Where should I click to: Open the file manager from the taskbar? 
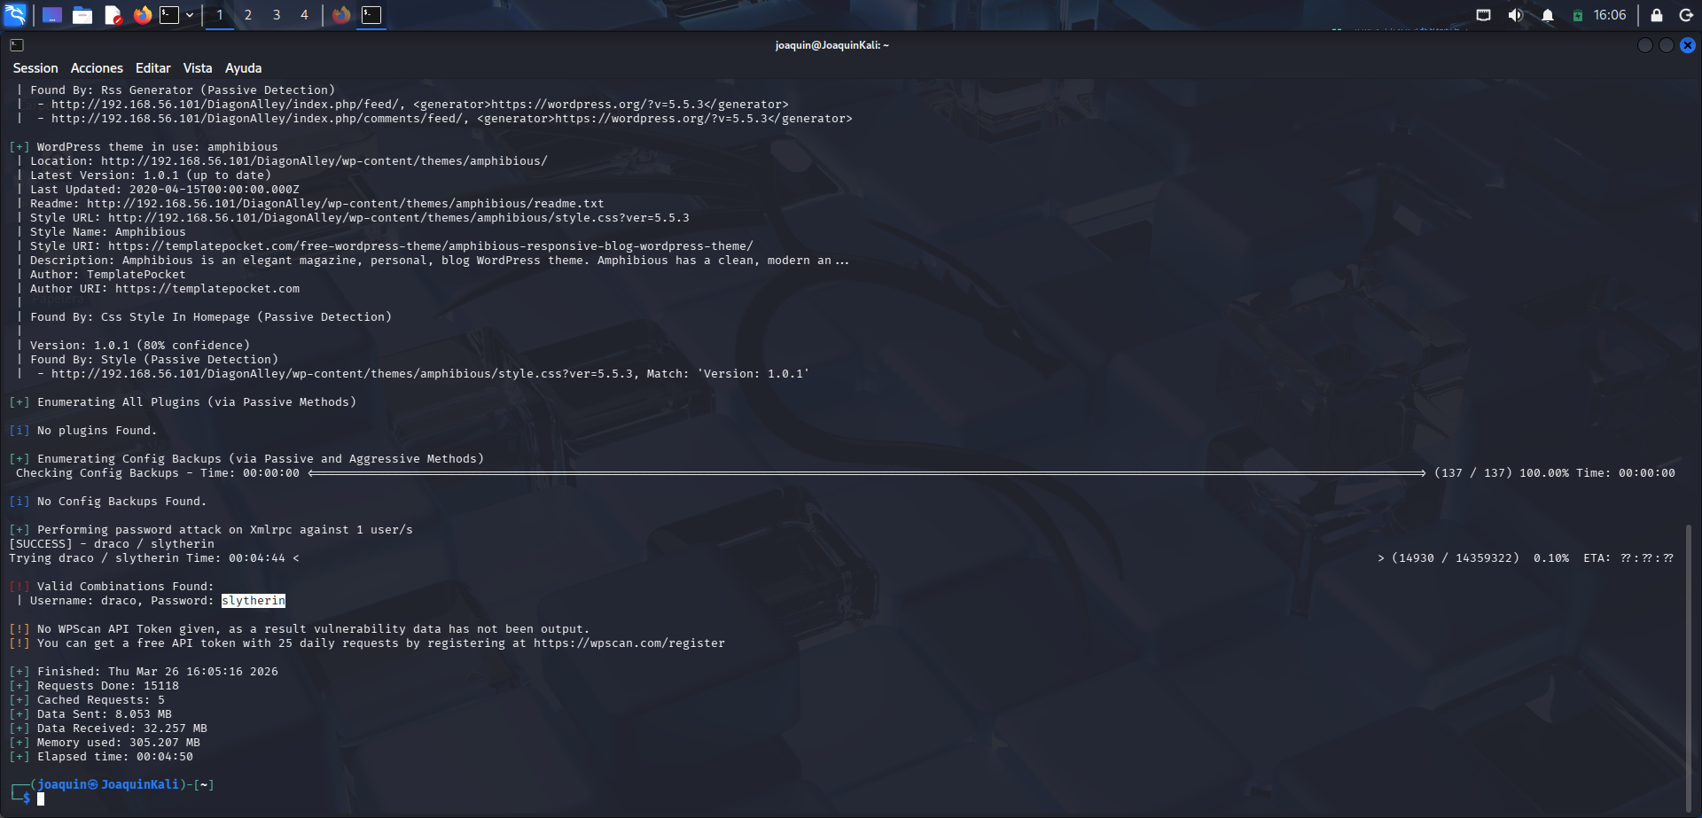coord(82,14)
